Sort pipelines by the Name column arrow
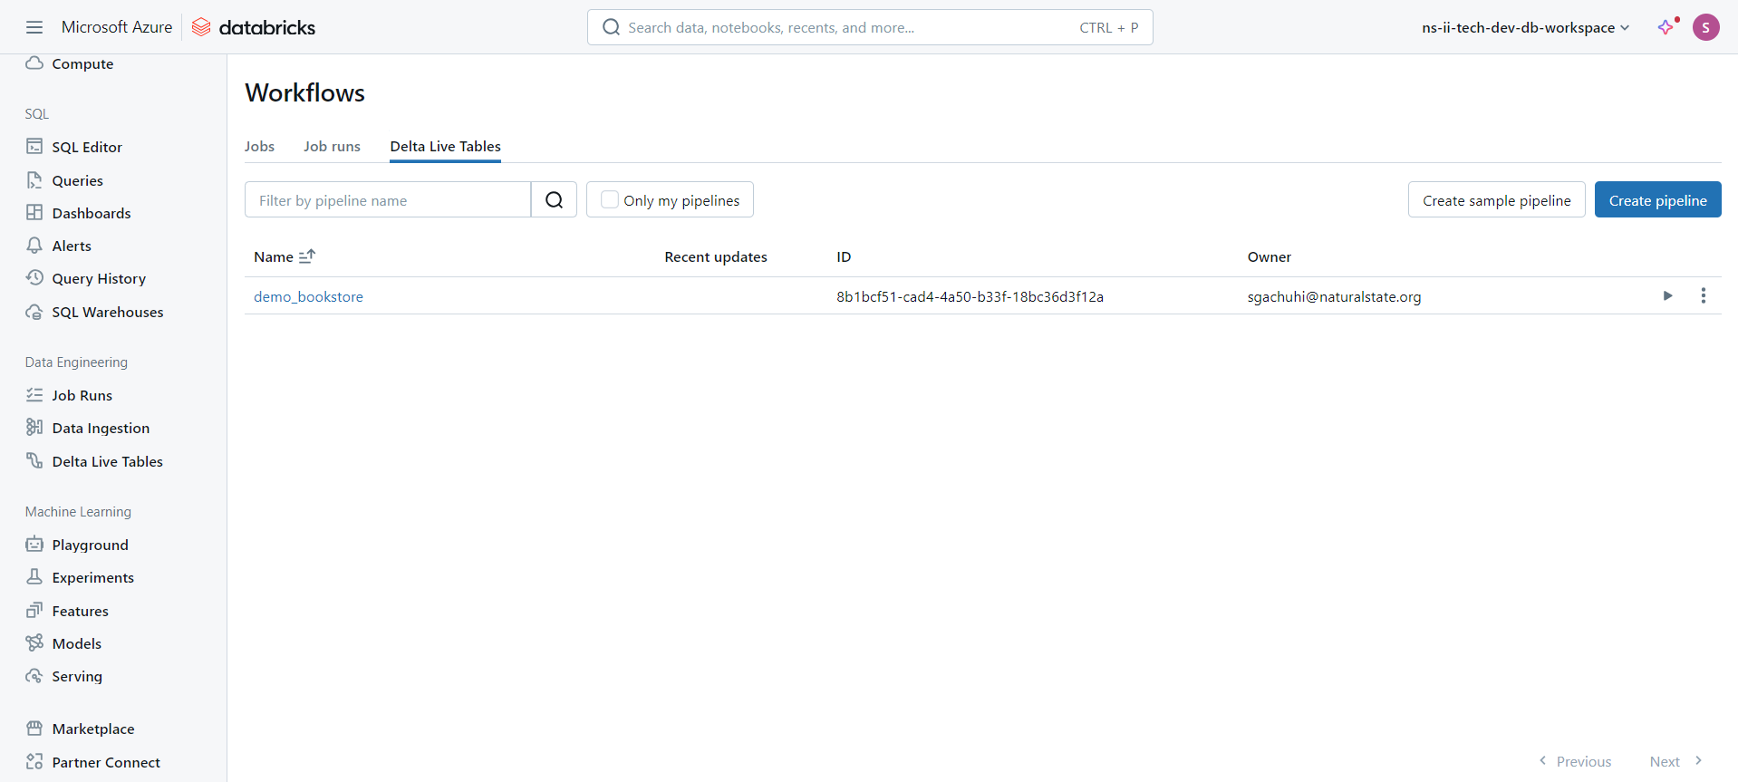Screen dimensions: 1738x782 pos(307,256)
